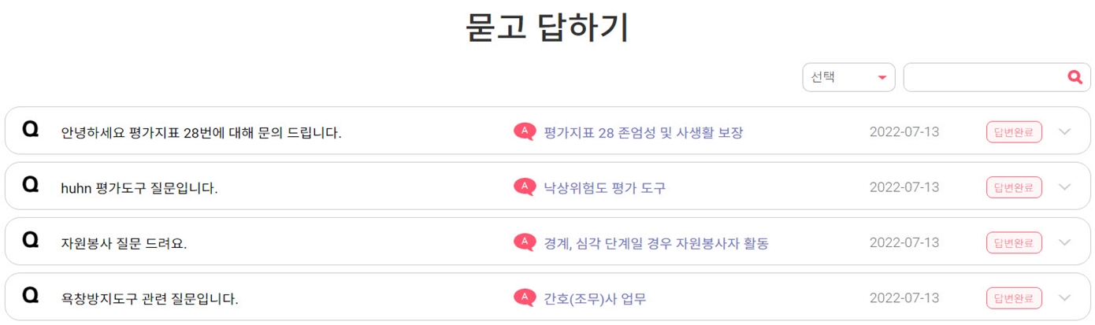Open question titled 욕창방지도구 관련 질문입니다
Image resolution: width=1095 pixels, height=325 pixels.
pyautogui.click(x=150, y=299)
